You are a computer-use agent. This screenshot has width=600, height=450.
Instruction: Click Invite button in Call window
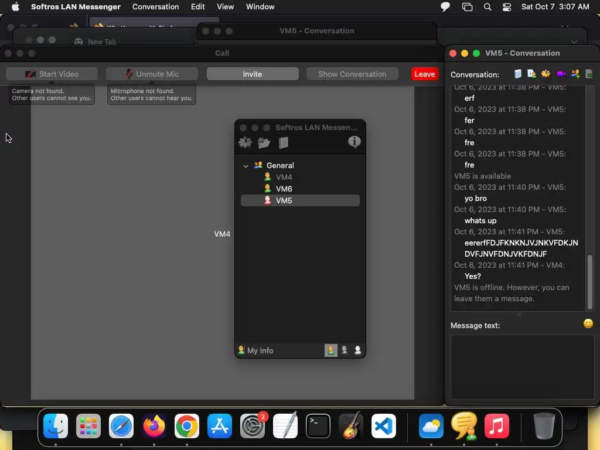(x=253, y=74)
